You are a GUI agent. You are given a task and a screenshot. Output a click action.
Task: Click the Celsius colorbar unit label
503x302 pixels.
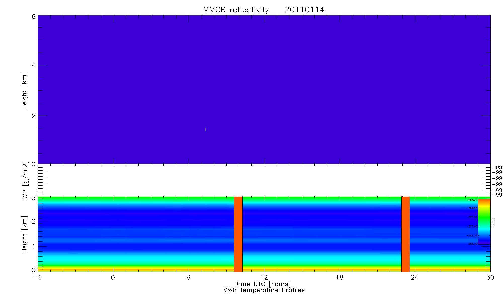click(x=493, y=222)
